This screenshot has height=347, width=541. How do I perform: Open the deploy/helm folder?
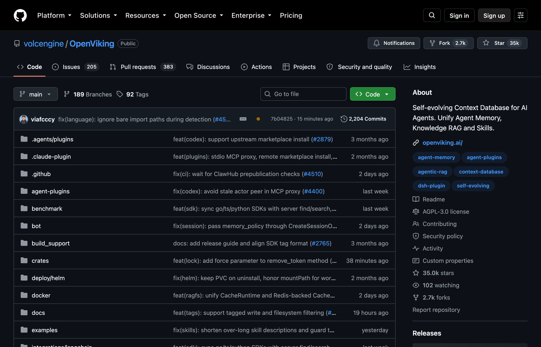pyautogui.click(x=48, y=278)
